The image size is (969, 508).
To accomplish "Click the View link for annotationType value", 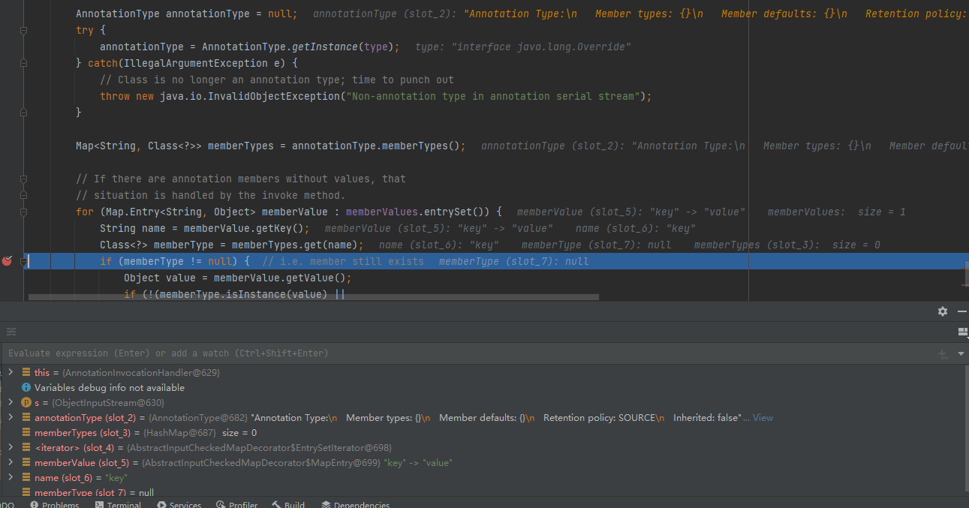I will (763, 418).
